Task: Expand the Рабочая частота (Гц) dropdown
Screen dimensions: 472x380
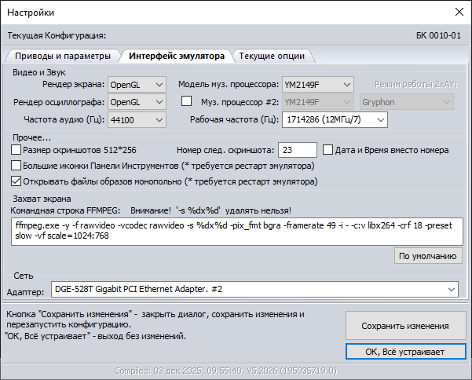Action: tap(335, 119)
